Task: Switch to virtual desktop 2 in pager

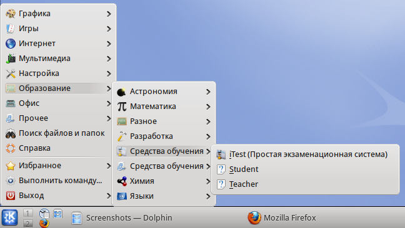Action: 28,223
